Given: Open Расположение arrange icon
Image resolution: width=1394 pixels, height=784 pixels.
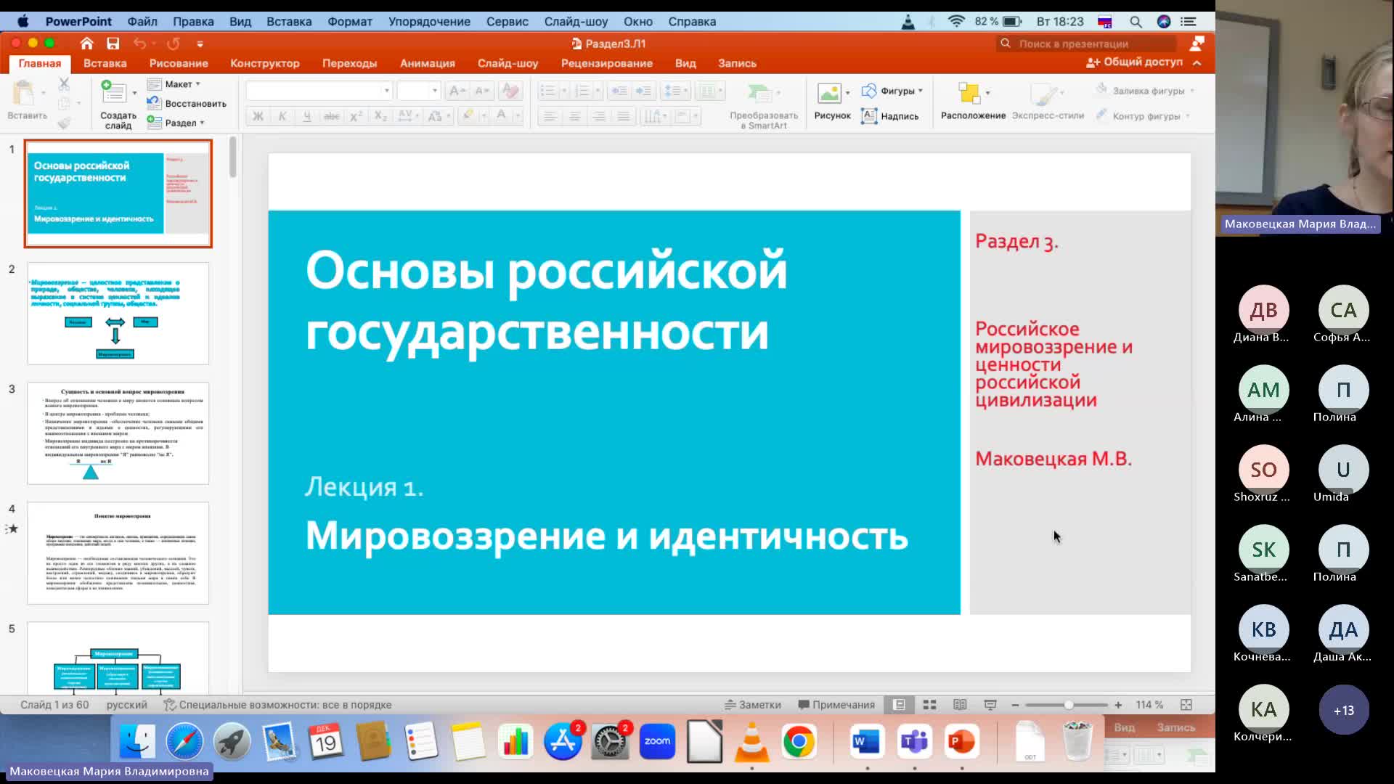Looking at the screenshot, I should (x=969, y=93).
